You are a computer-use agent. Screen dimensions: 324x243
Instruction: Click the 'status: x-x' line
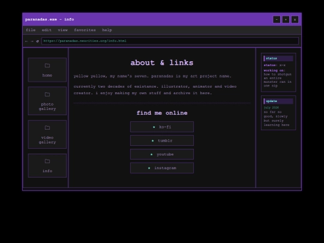[x=274, y=65]
